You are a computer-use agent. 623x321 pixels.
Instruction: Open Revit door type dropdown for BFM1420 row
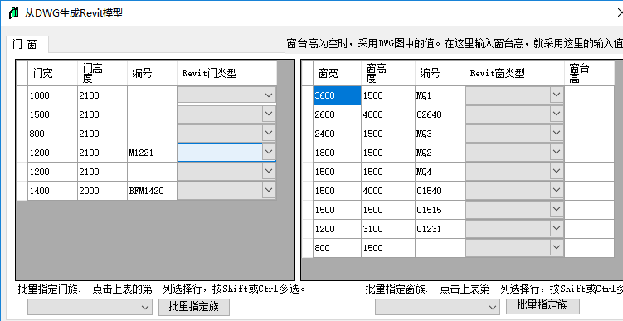(x=269, y=191)
